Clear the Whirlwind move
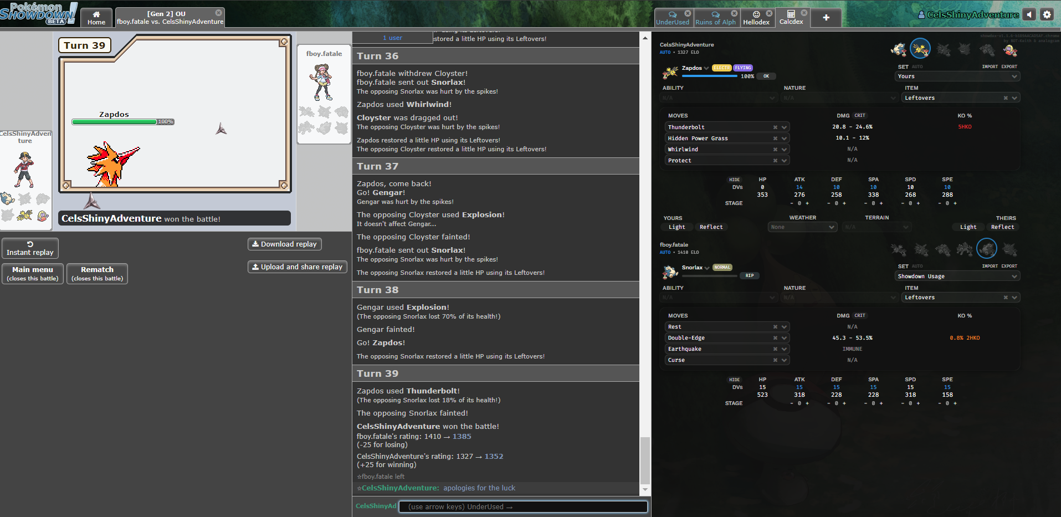 (x=775, y=150)
